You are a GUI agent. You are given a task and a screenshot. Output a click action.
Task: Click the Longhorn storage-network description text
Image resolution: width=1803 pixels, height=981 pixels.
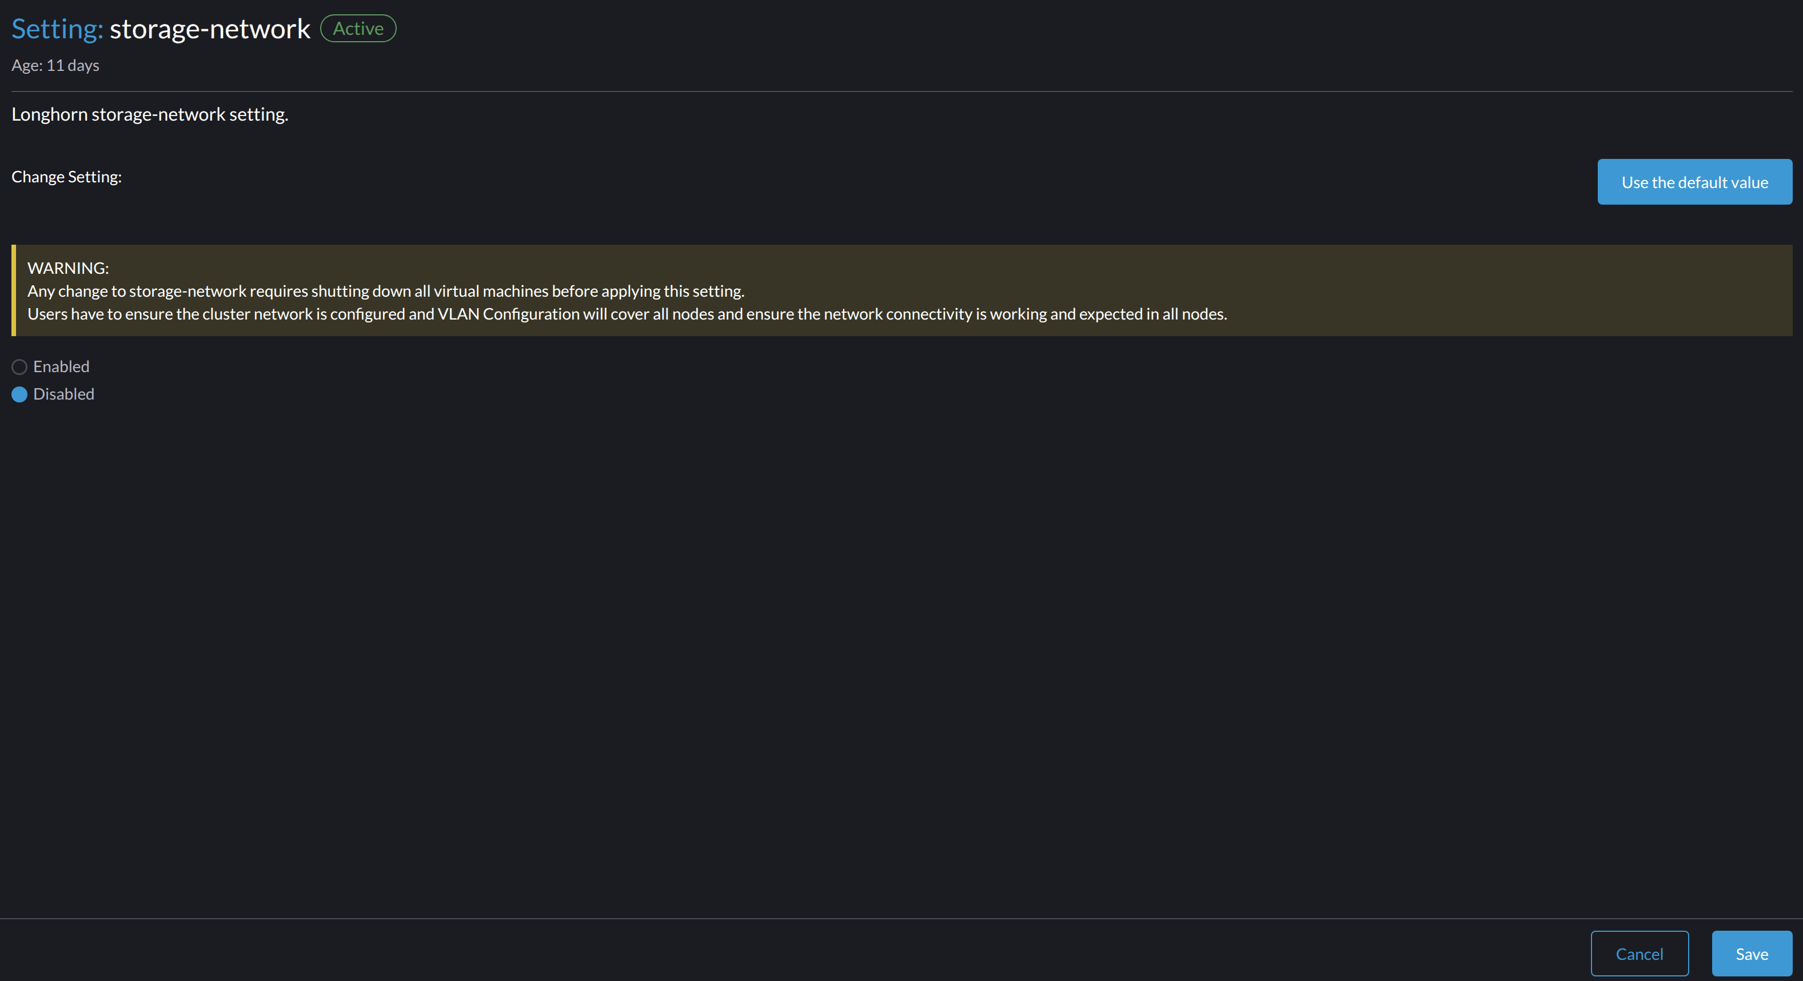point(149,114)
